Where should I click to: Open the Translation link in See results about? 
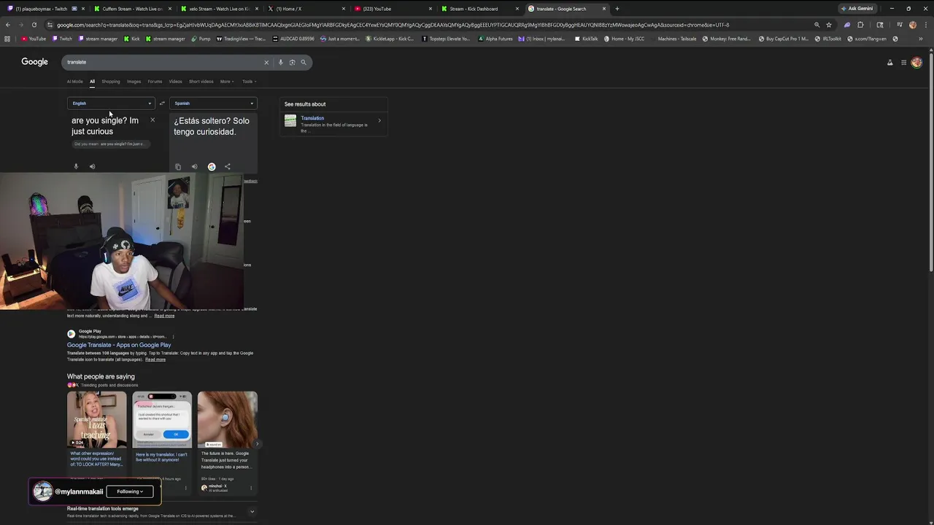[x=312, y=118]
